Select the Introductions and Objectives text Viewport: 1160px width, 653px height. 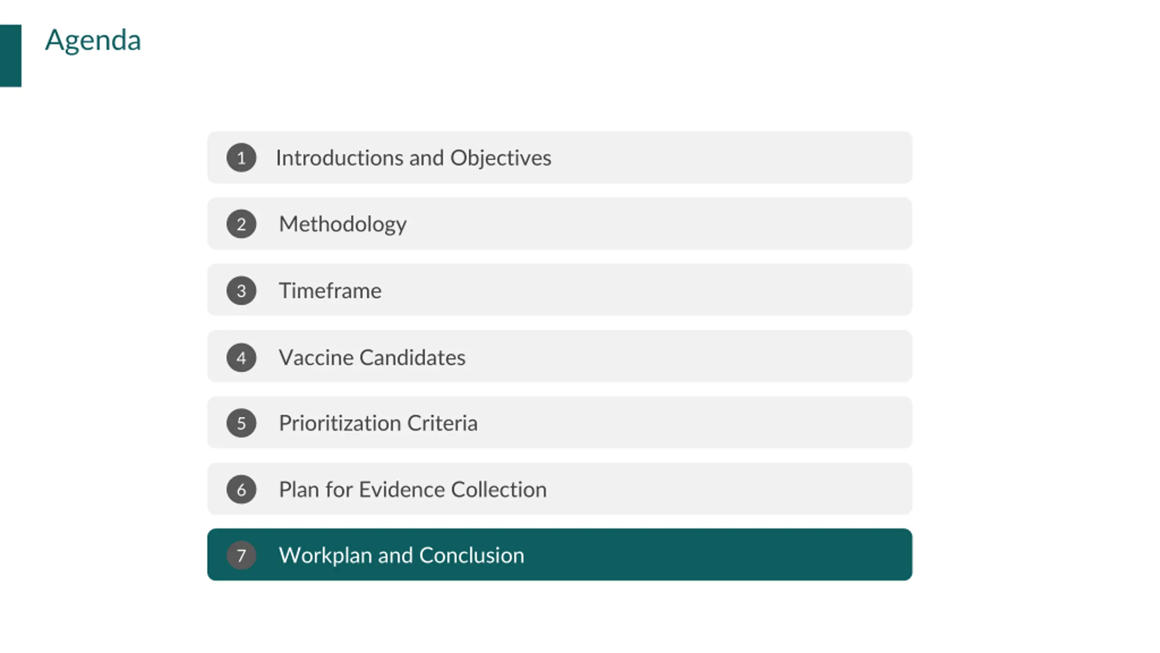(x=413, y=158)
